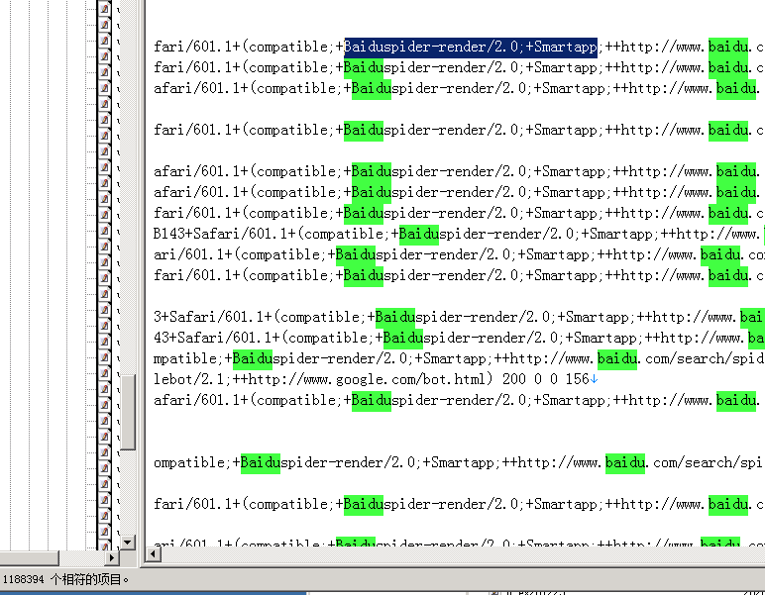
Task: Click the line starting with "B143+Safari/601.1"
Action: pos(459,234)
